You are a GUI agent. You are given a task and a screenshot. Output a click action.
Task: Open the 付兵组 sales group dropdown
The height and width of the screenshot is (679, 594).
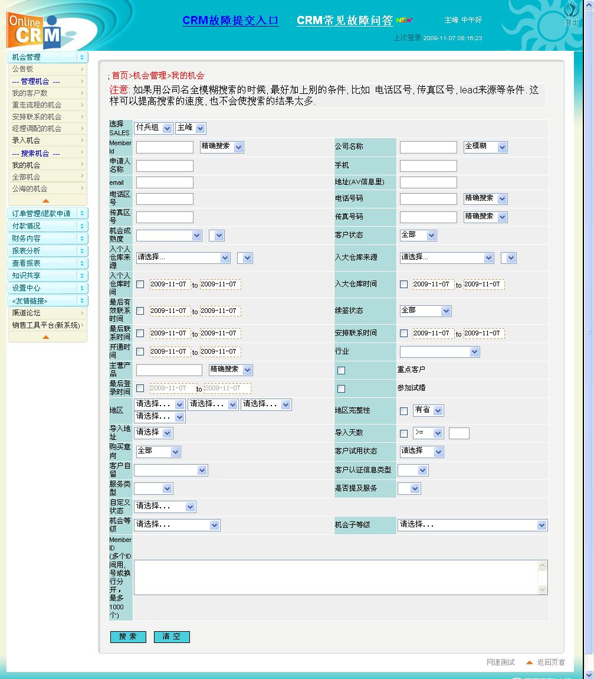pyautogui.click(x=153, y=128)
